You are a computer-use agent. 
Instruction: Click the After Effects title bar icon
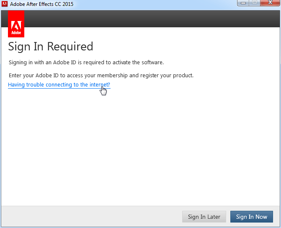[x=5, y=4]
